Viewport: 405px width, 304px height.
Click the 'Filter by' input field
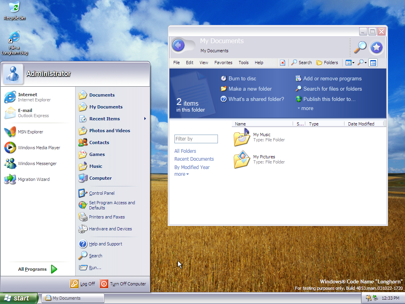coord(196,139)
